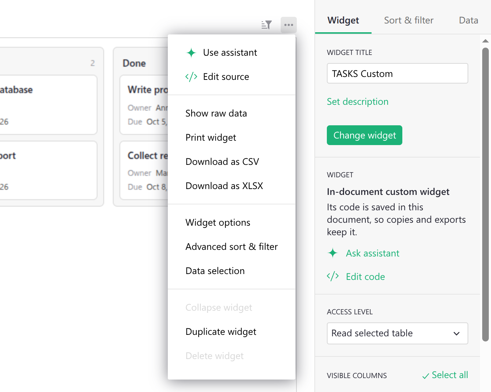Click the Select all link
This screenshot has width=491, height=392.
pyautogui.click(x=450, y=375)
